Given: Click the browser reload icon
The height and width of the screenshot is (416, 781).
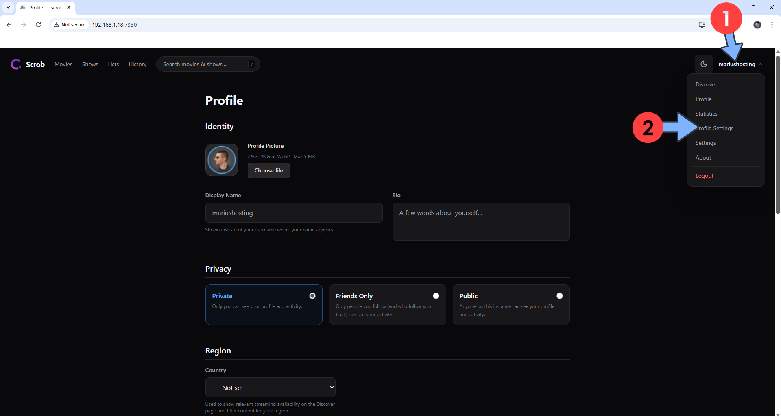Looking at the screenshot, I should point(38,25).
